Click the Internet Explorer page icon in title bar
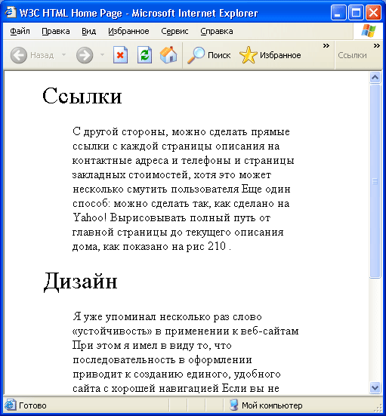The image size is (386, 416). coord(11,13)
